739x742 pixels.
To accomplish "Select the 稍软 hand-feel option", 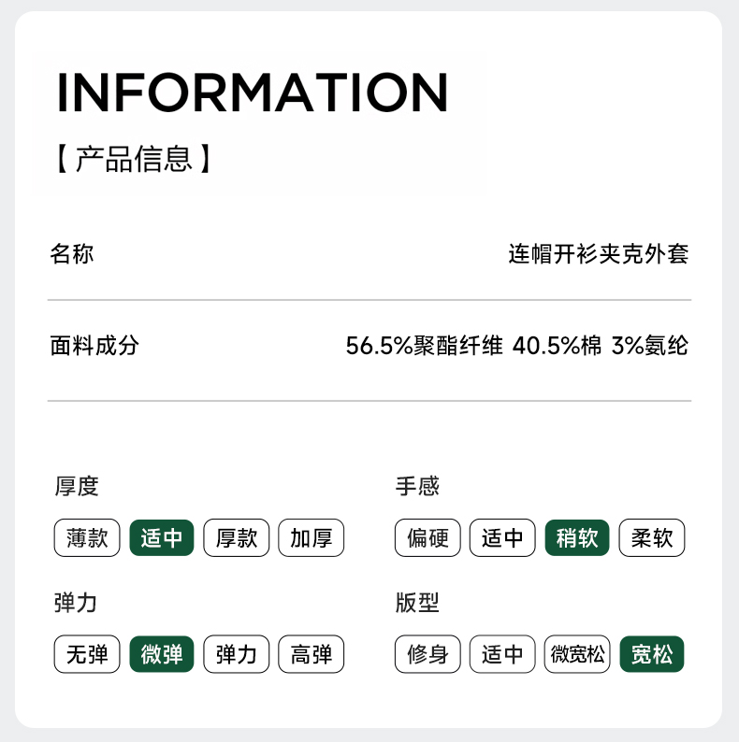I will [x=577, y=538].
